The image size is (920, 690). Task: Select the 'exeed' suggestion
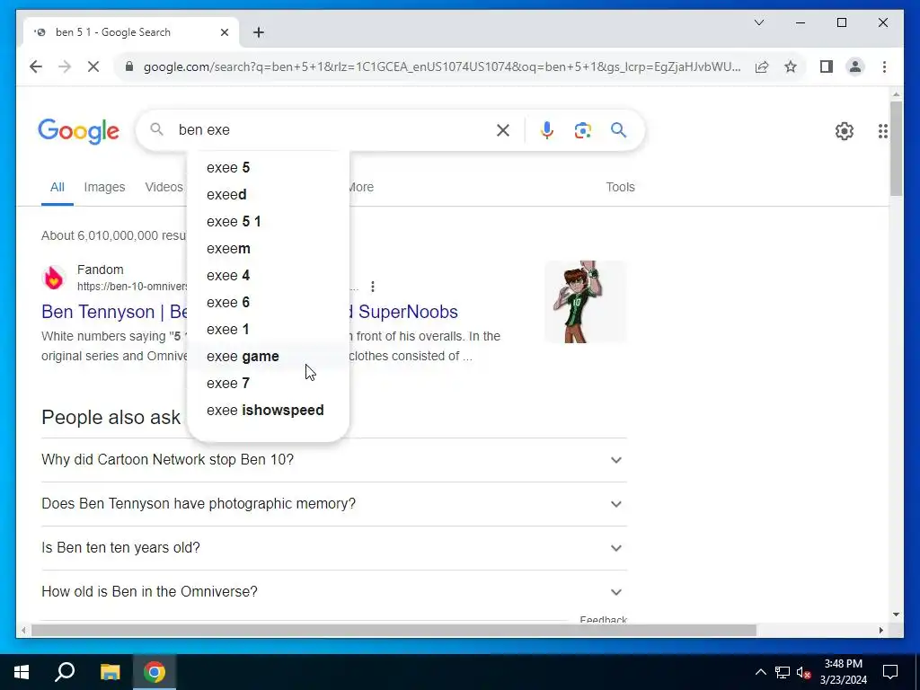tap(268, 195)
